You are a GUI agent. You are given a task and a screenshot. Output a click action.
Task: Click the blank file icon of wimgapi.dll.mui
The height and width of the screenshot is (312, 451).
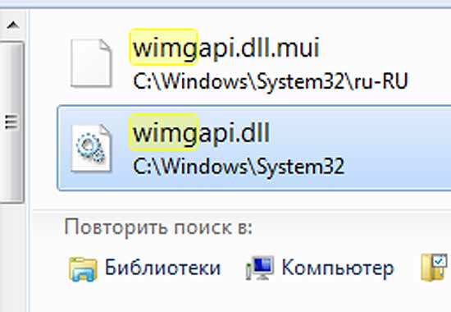[x=91, y=63]
